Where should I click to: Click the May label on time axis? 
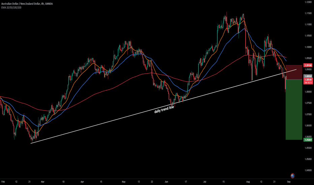tap(124, 182)
